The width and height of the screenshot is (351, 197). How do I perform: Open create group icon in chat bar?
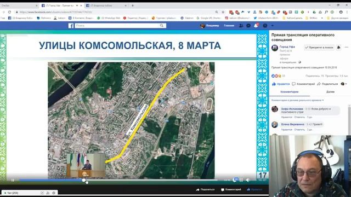tap(48, 193)
